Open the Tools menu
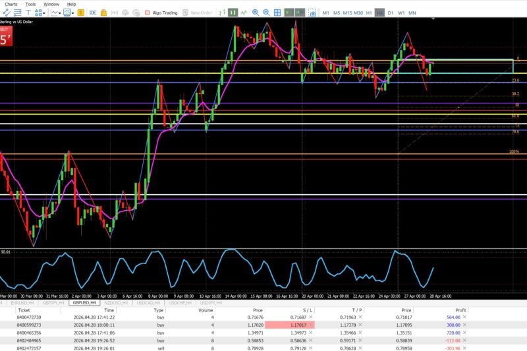The image size is (527, 351). pyautogui.click(x=30, y=4)
